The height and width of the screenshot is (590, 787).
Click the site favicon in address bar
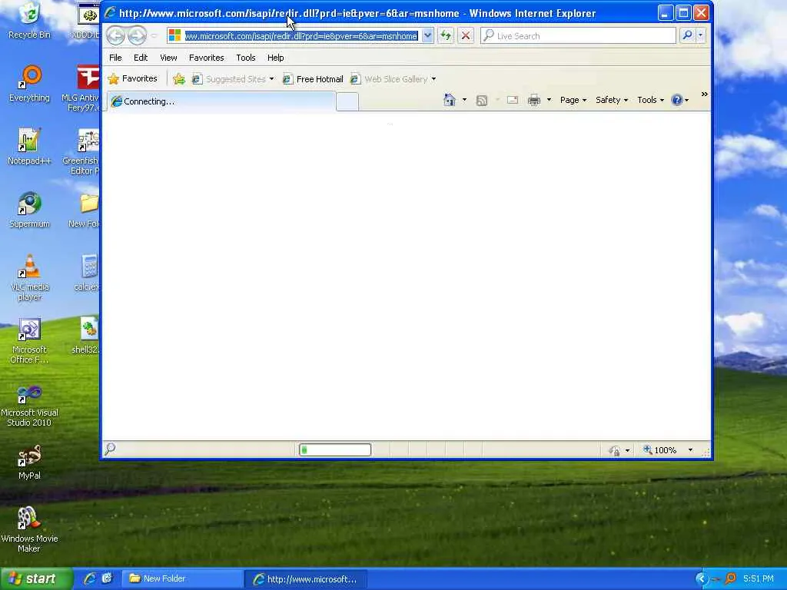pyautogui.click(x=174, y=35)
